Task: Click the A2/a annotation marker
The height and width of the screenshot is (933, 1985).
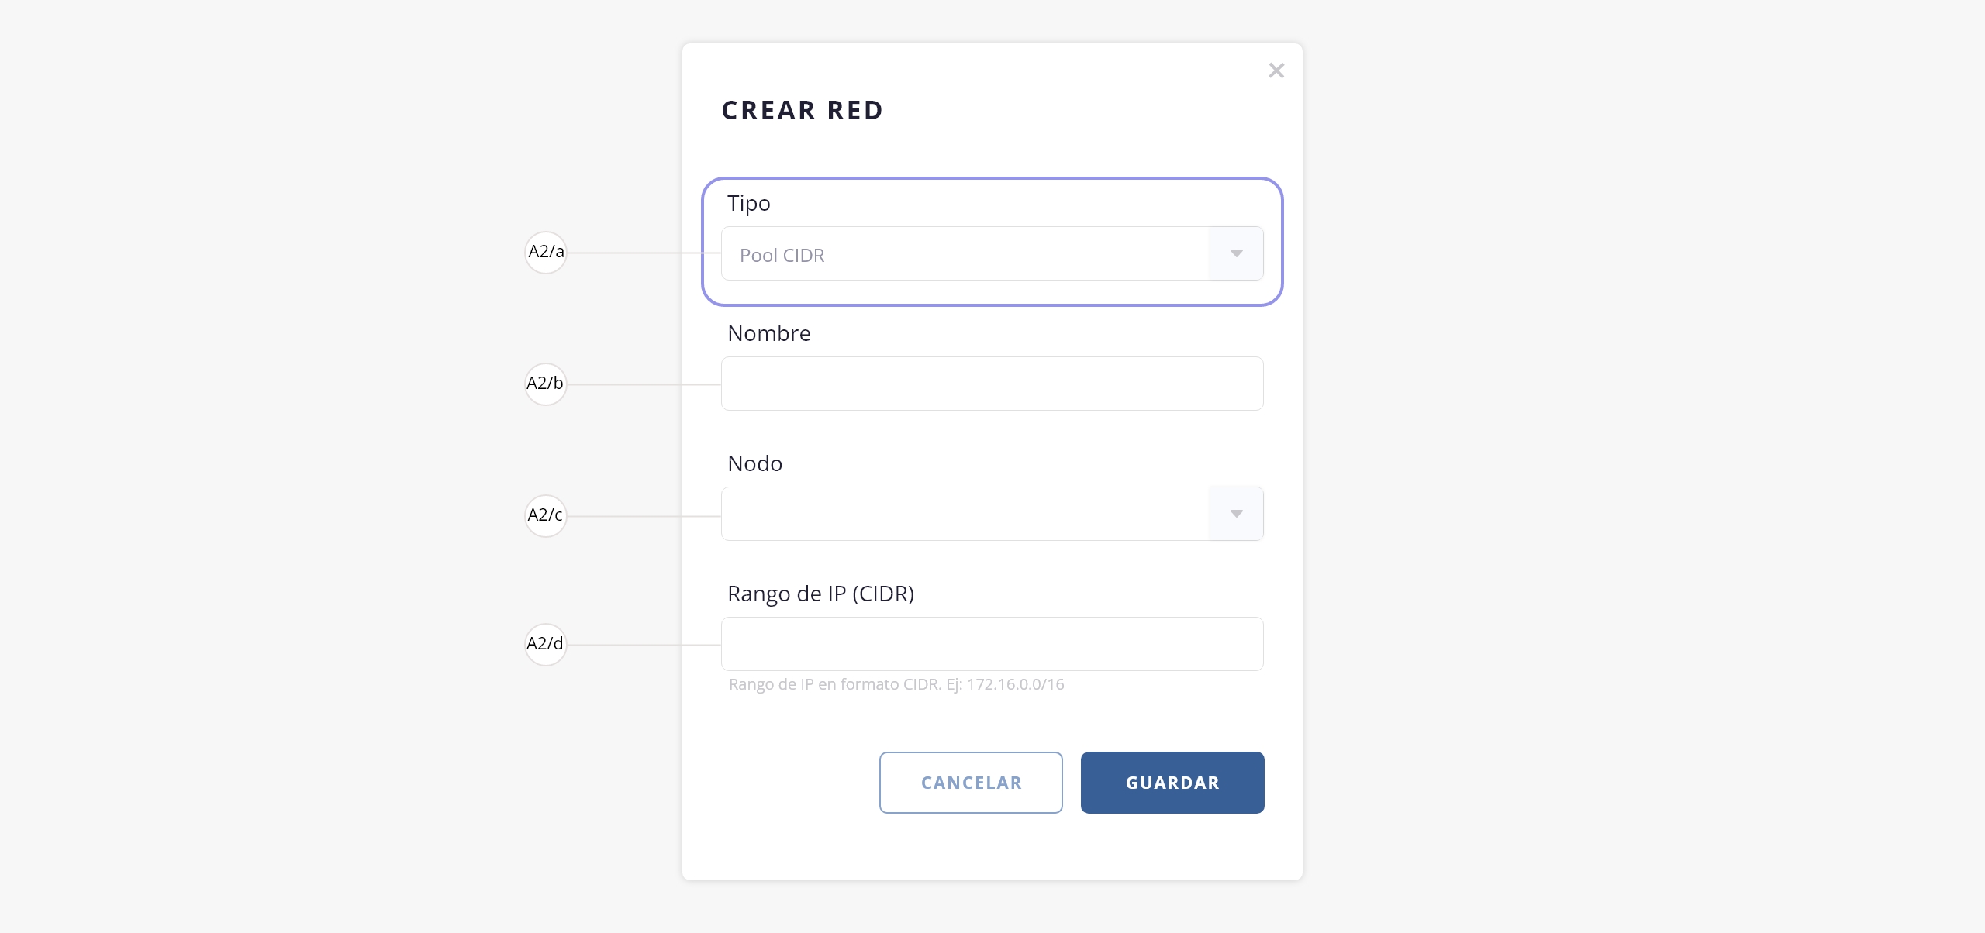Action: [x=546, y=252]
